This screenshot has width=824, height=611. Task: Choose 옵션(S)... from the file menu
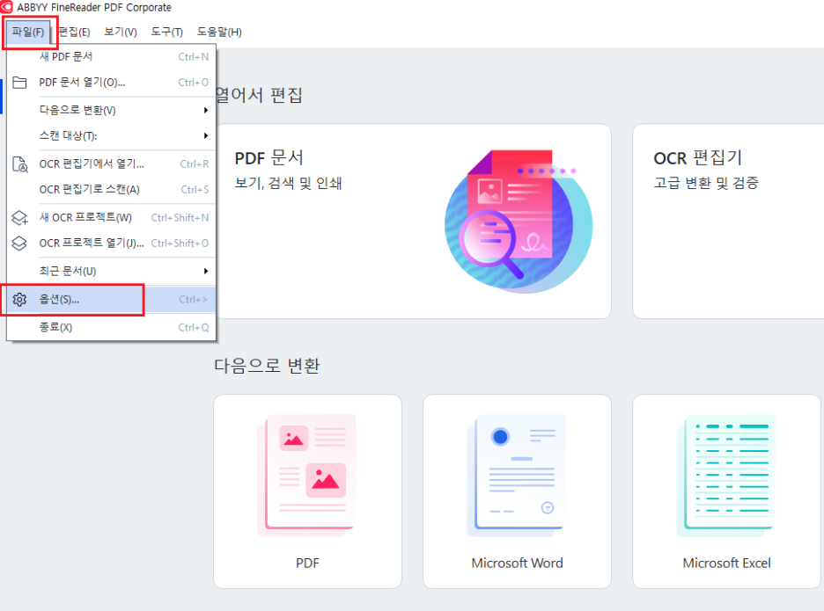click(x=111, y=299)
